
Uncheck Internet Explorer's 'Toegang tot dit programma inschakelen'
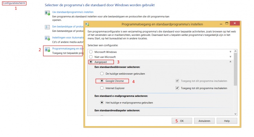(177, 88)
